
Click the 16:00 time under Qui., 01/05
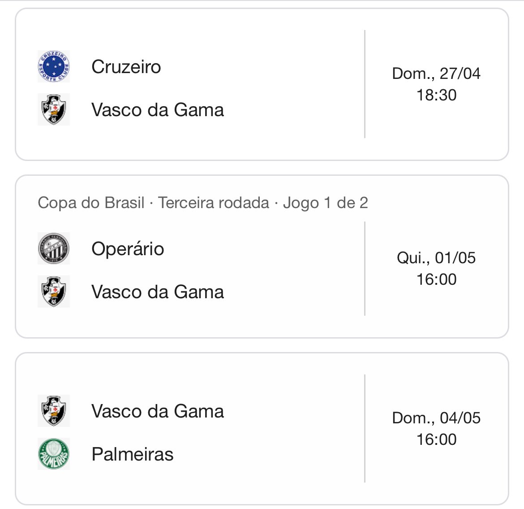436,279
